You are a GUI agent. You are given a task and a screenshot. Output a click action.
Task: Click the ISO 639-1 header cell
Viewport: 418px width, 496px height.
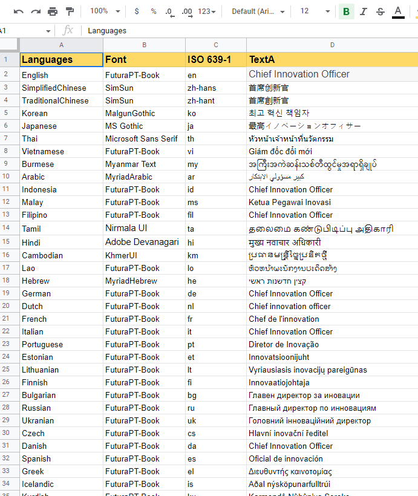(x=216, y=60)
